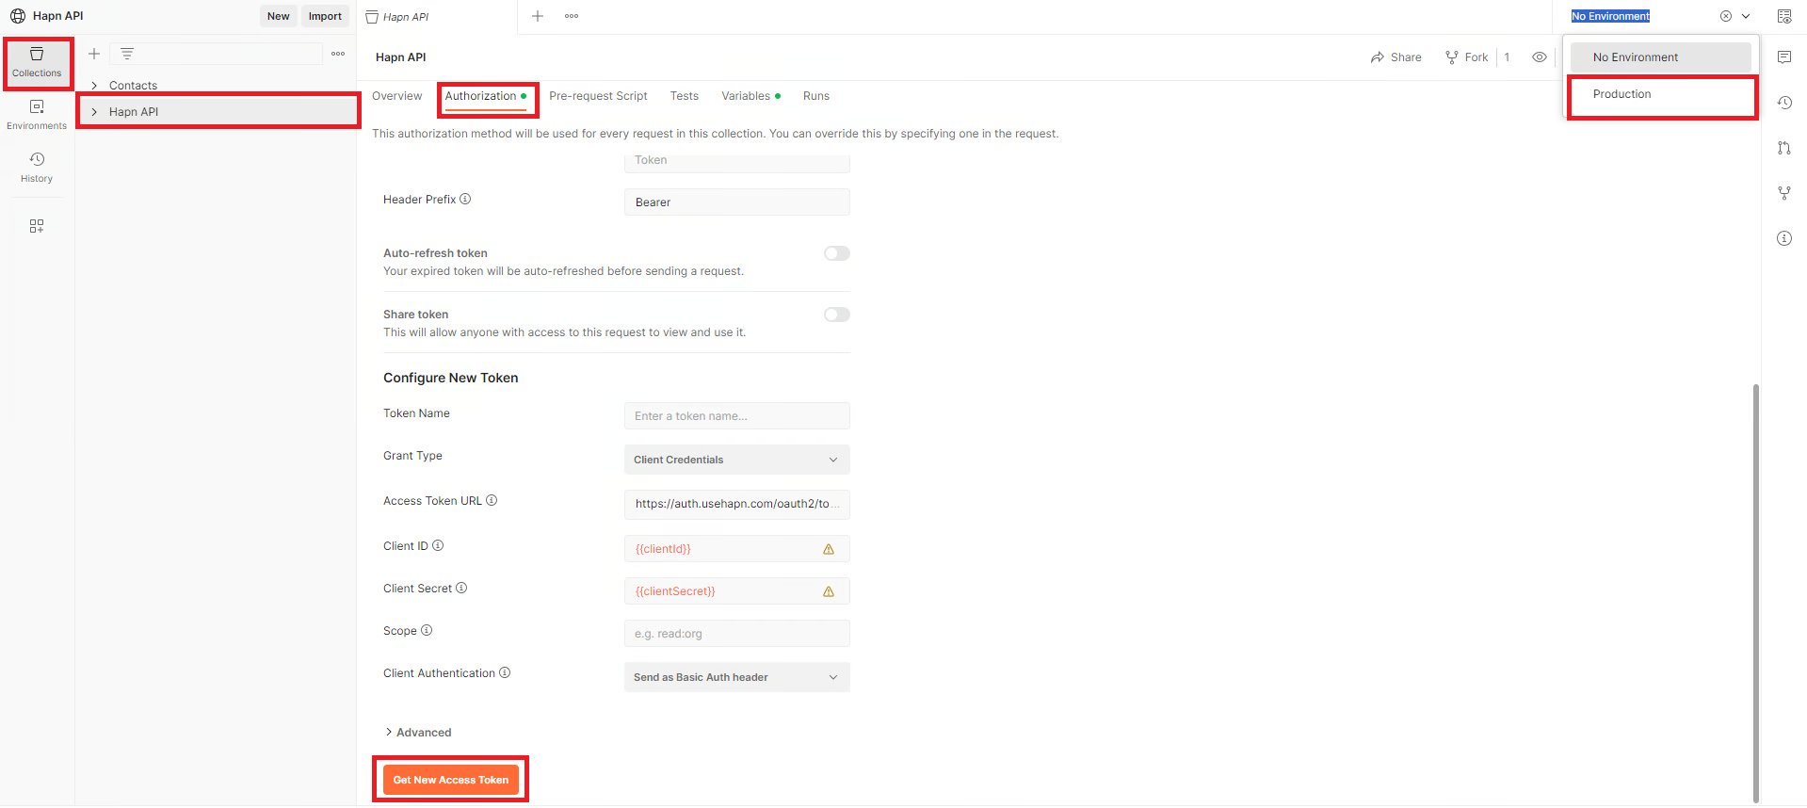This screenshot has width=1807, height=808.
Task: Click the fork count number 1
Action: 1507,57
